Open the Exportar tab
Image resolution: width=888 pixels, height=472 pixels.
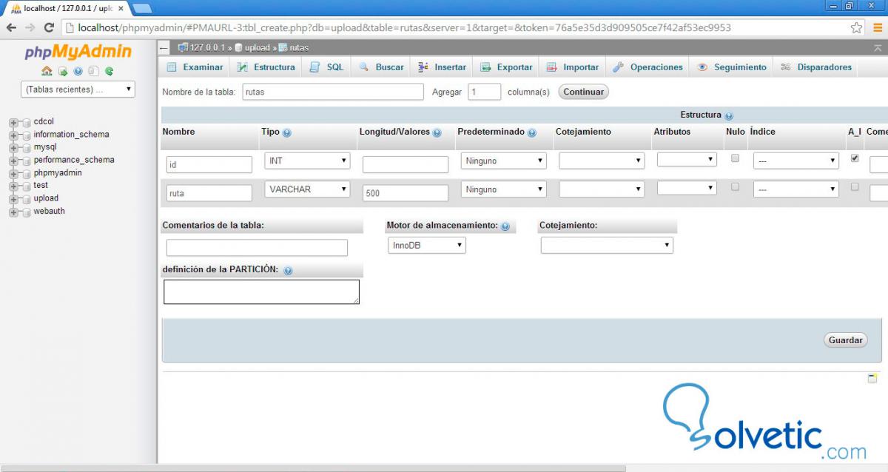click(x=507, y=67)
